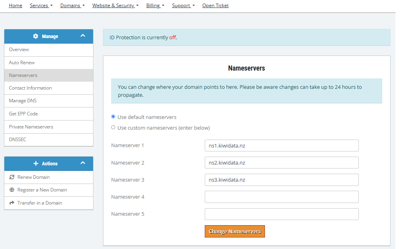This screenshot has width=400, height=249.
Task: Open the Domains dropdown menu
Action: pos(72,6)
